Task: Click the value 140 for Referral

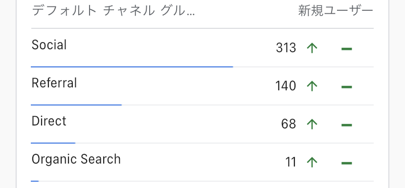Action: coord(286,86)
